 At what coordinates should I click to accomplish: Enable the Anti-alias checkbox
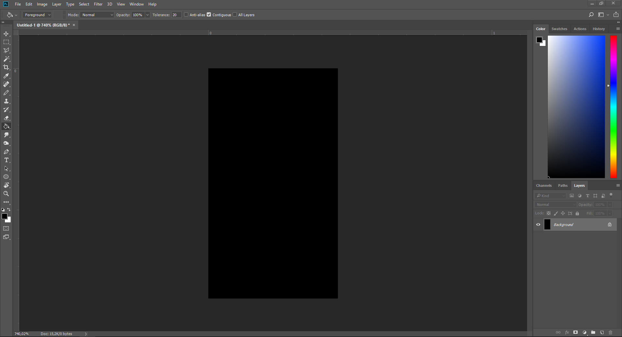pos(186,15)
